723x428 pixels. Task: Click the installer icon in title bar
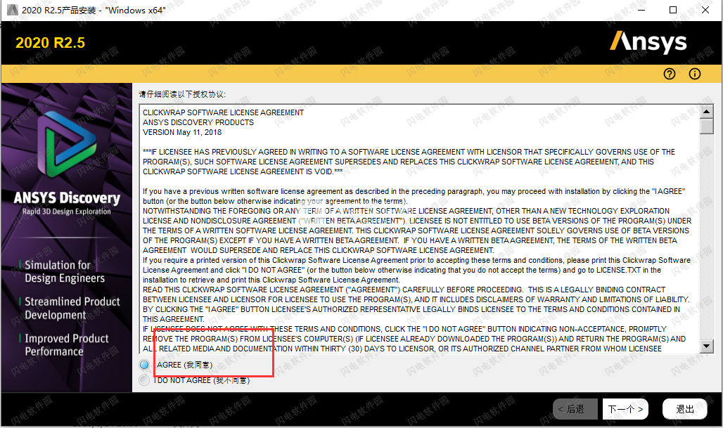pyautogui.click(x=10, y=10)
